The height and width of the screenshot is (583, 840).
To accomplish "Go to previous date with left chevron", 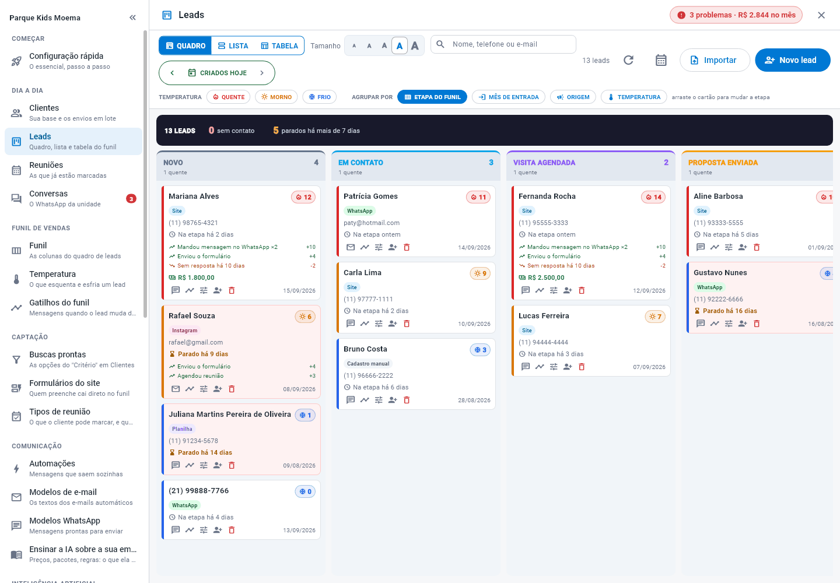I will point(172,73).
